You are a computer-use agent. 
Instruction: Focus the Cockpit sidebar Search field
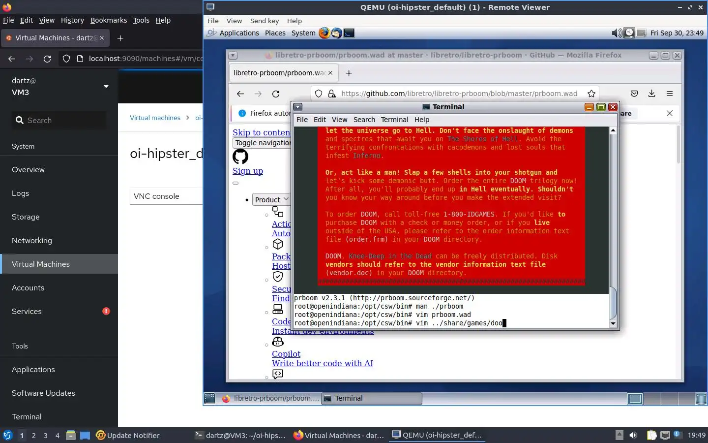[x=59, y=120]
